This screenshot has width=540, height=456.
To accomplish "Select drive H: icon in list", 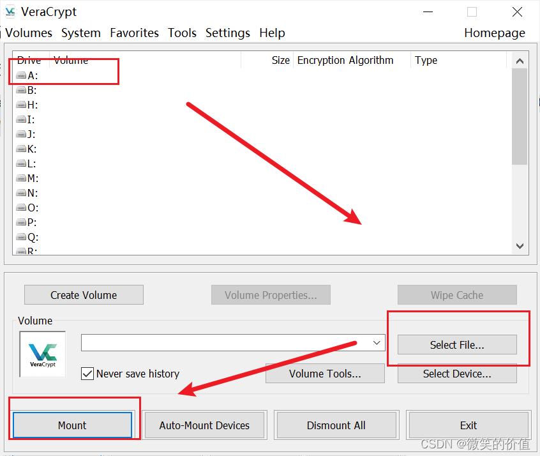I will [x=21, y=105].
